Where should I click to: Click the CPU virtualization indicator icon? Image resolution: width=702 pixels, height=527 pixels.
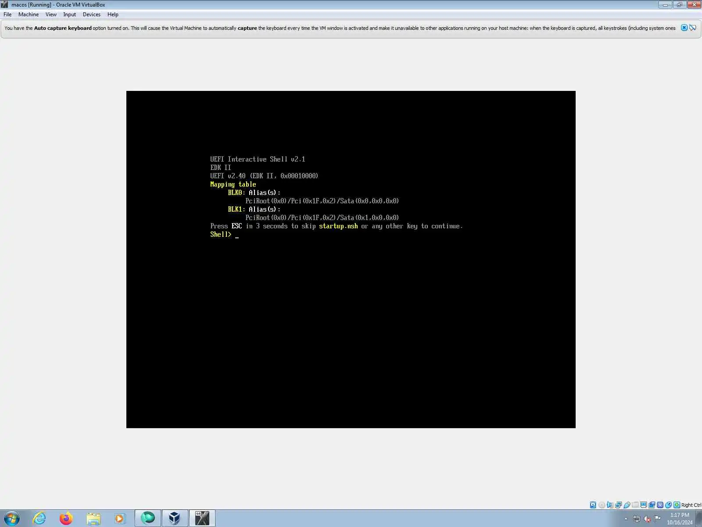tap(660, 505)
